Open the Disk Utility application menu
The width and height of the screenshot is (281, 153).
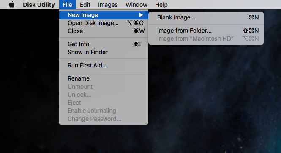pos(39,5)
